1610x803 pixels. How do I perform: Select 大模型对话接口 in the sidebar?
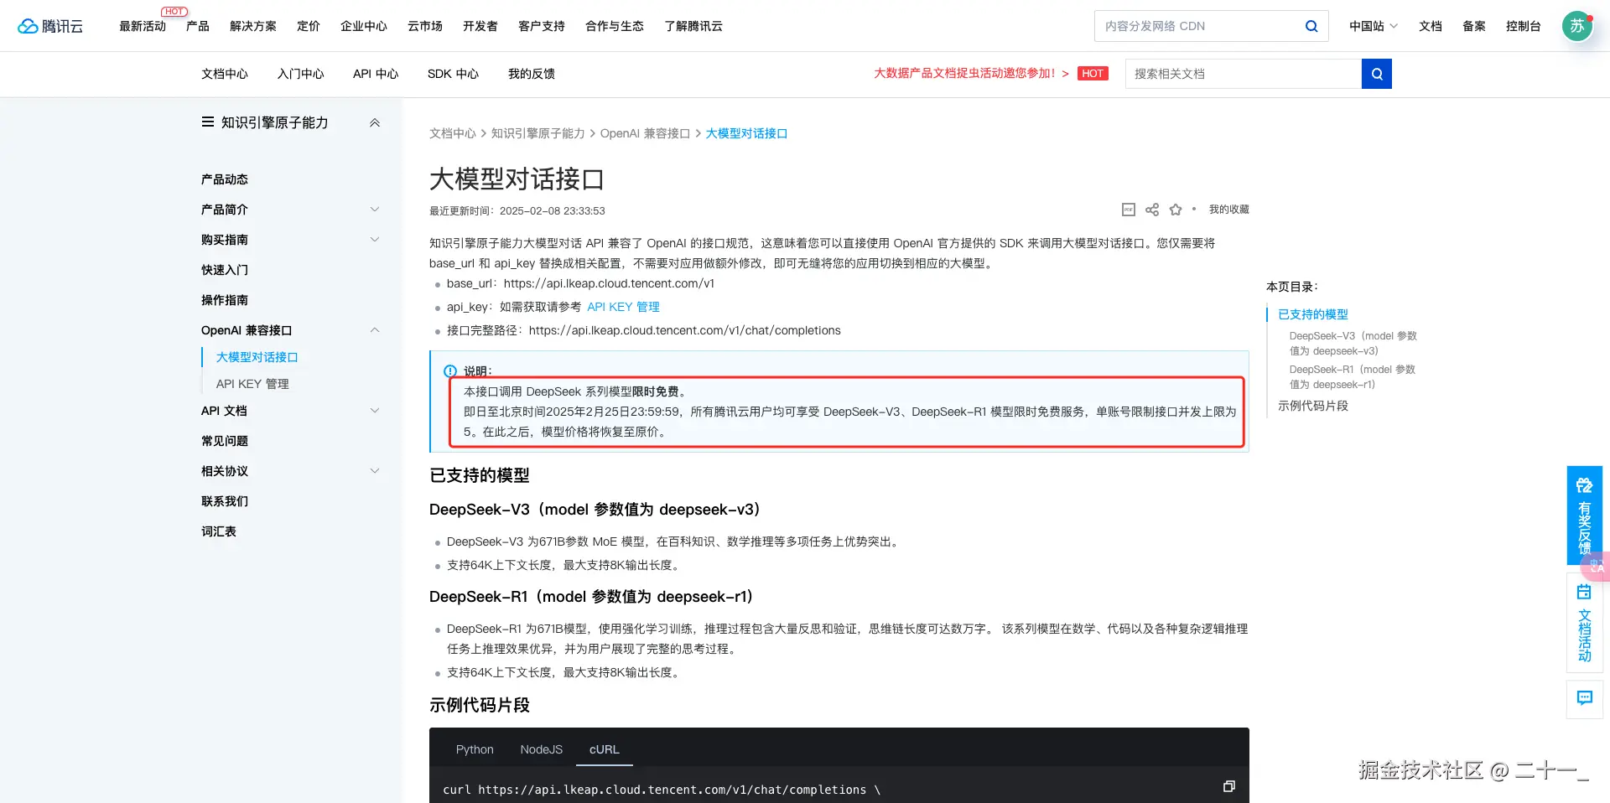(257, 357)
